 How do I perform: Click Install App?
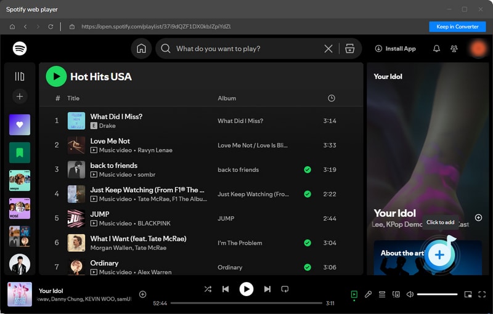coord(395,49)
